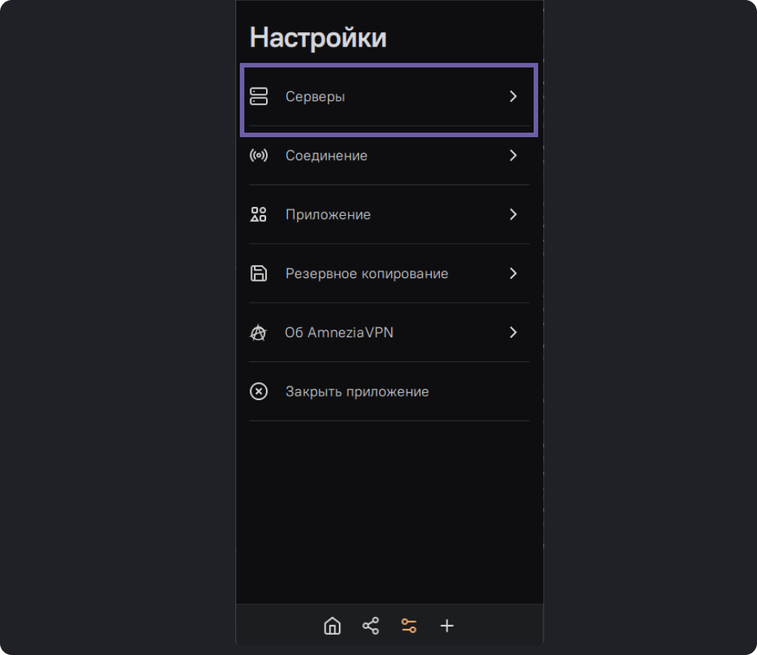Screen dimensions: 757x655
Task: Open Резервное копирование via chevron arrow
Action: point(513,274)
